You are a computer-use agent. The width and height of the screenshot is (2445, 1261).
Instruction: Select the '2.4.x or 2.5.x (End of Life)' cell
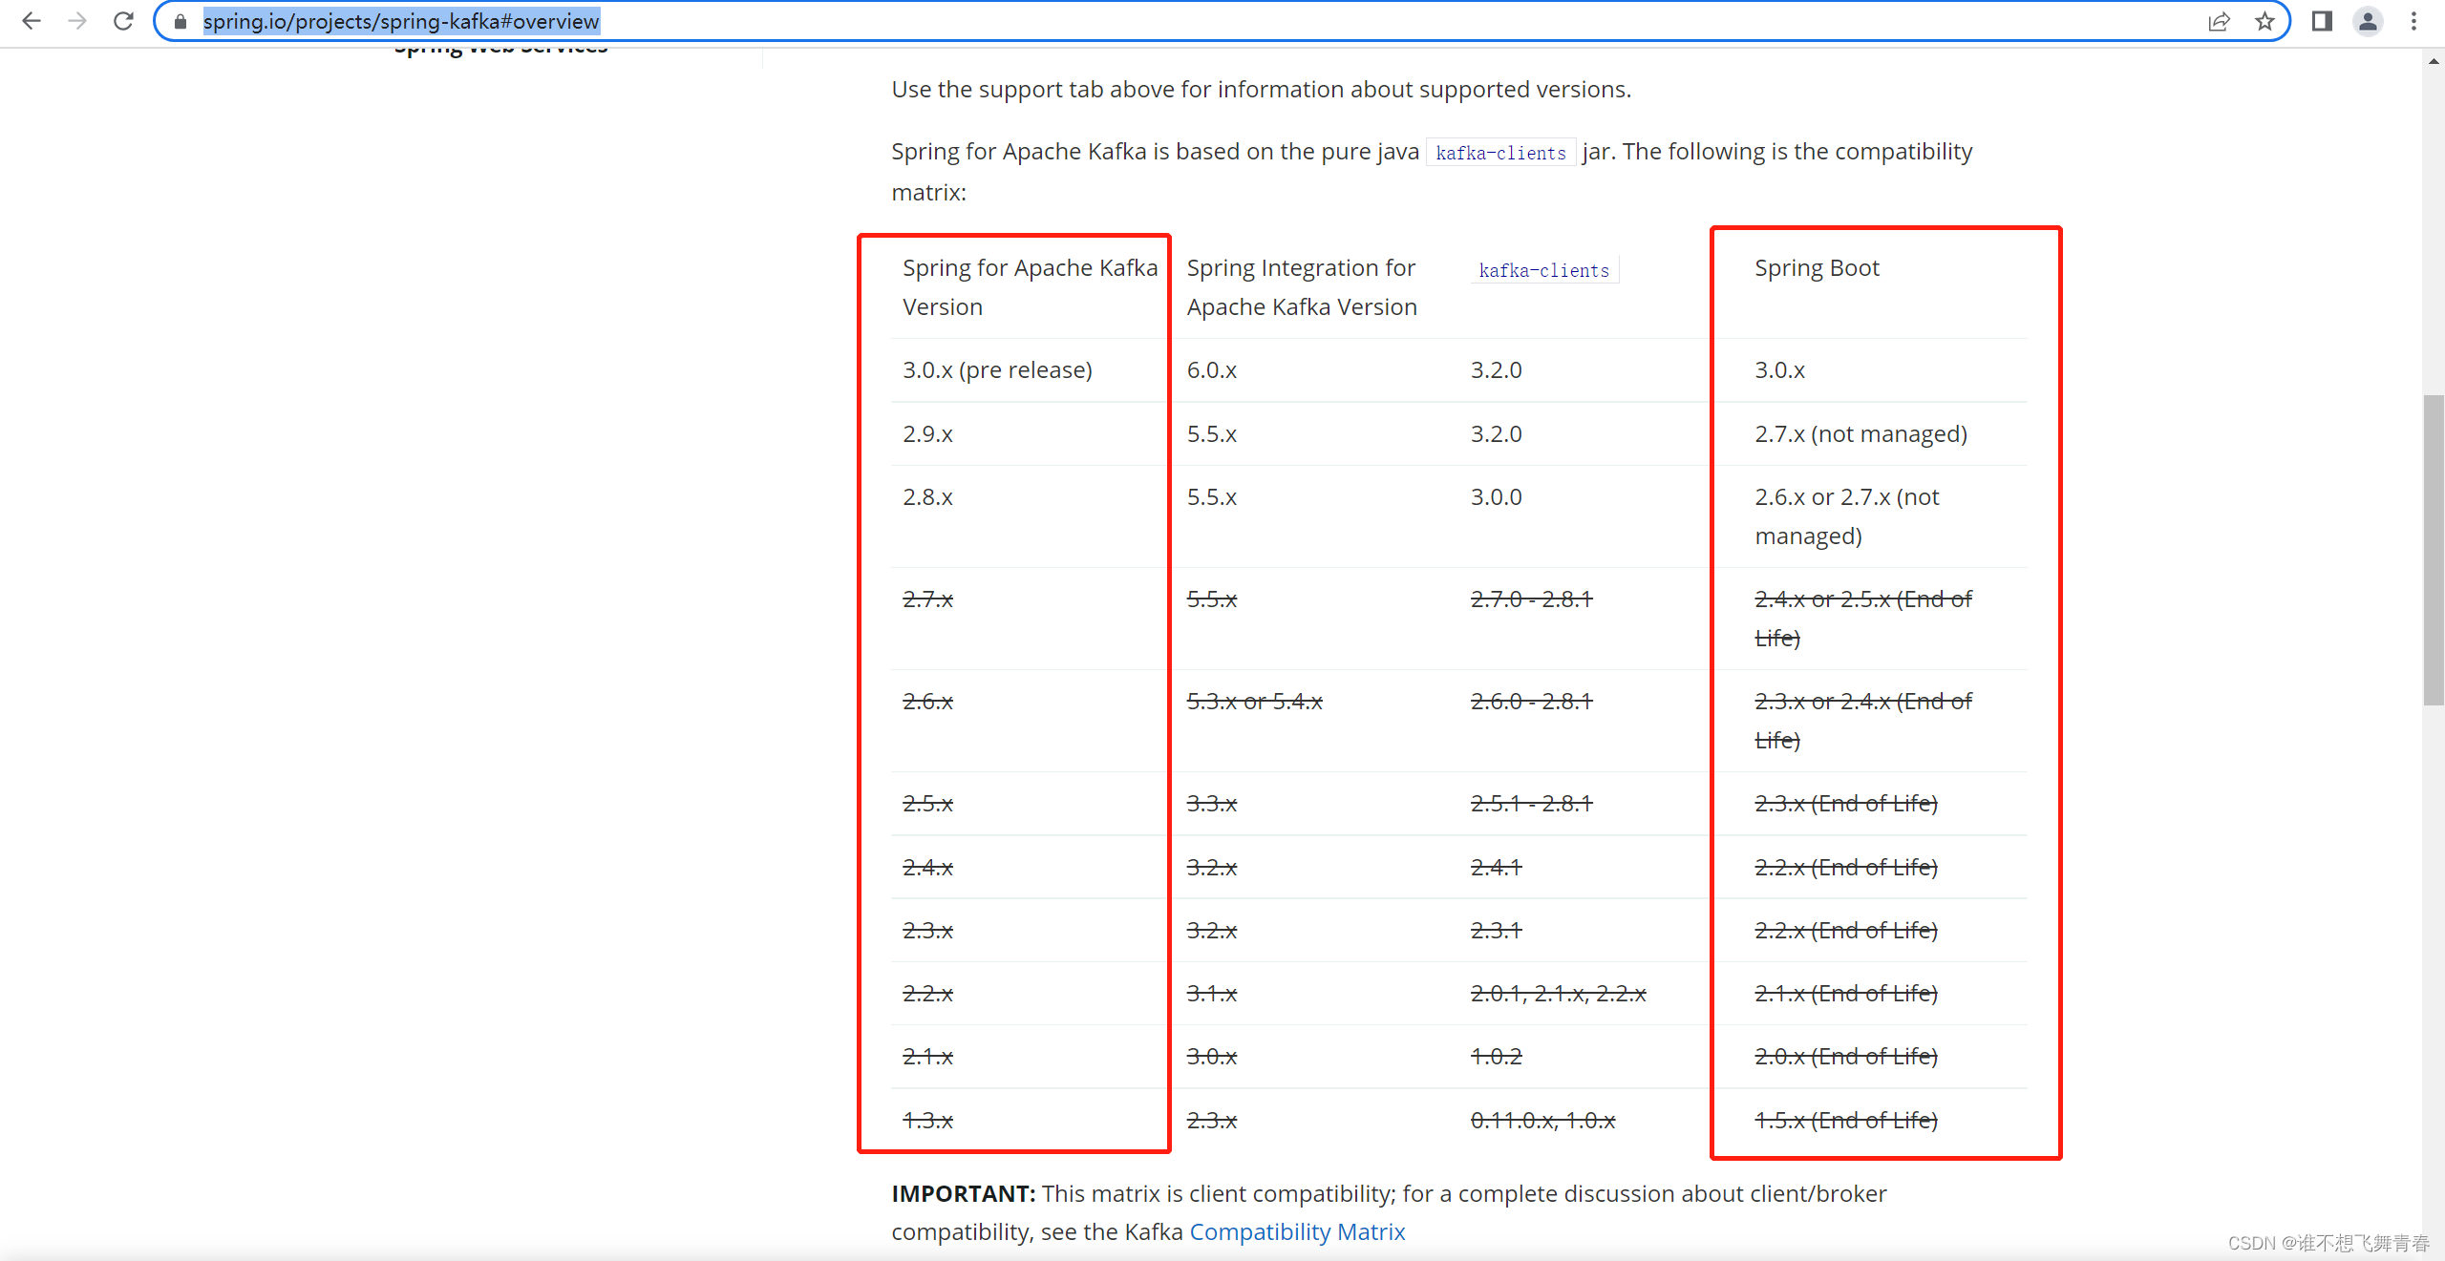(x=1863, y=619)
